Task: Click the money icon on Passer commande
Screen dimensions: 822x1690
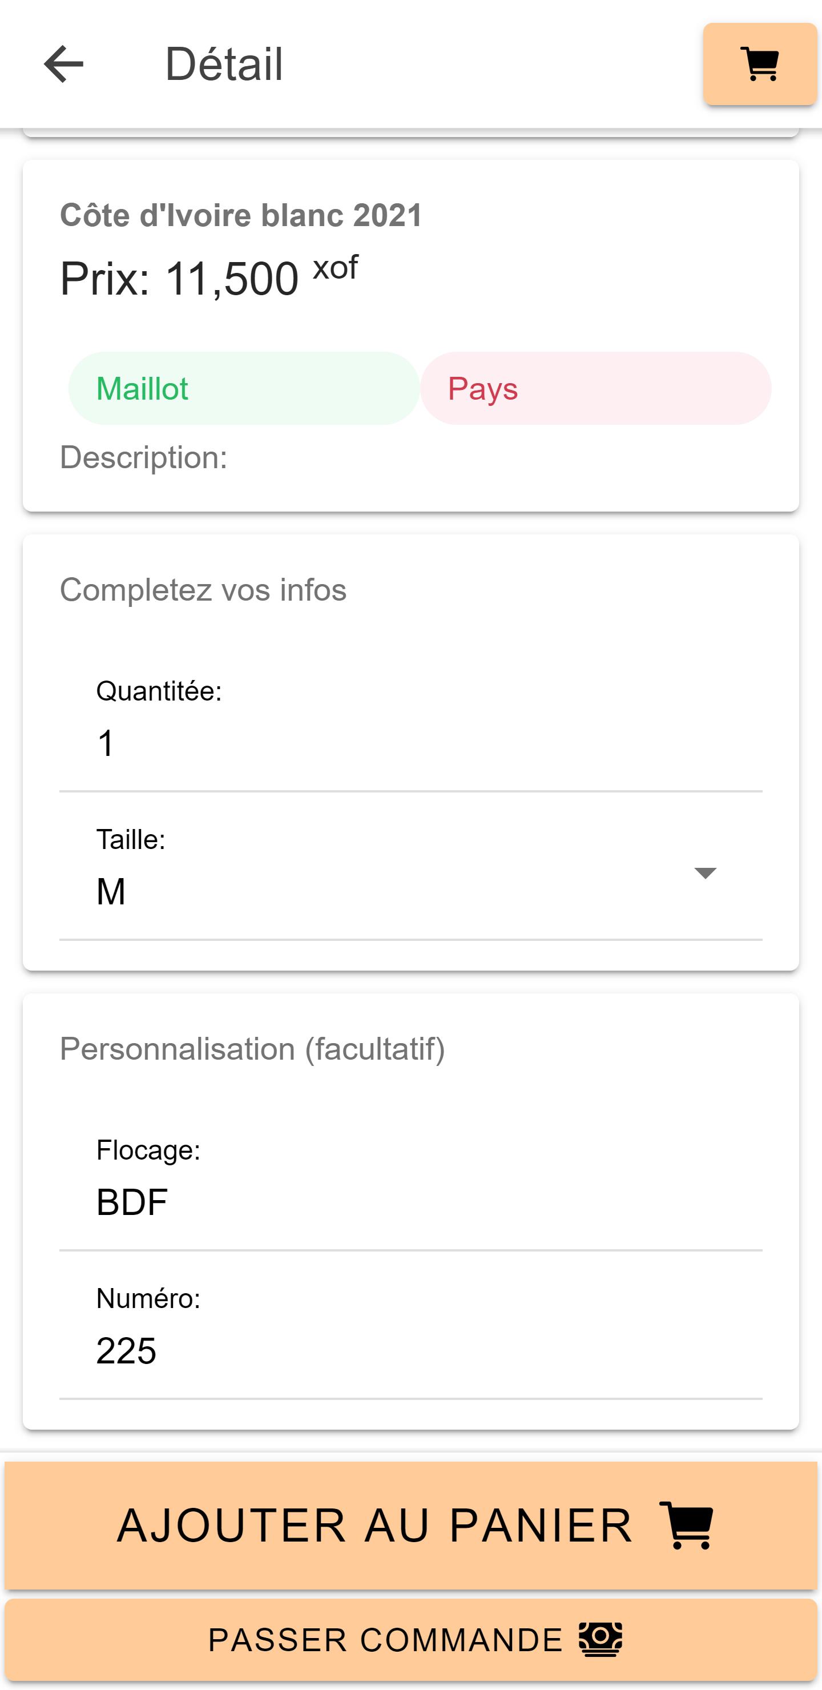Action: pyautogui.click(x=601, y=1640)
